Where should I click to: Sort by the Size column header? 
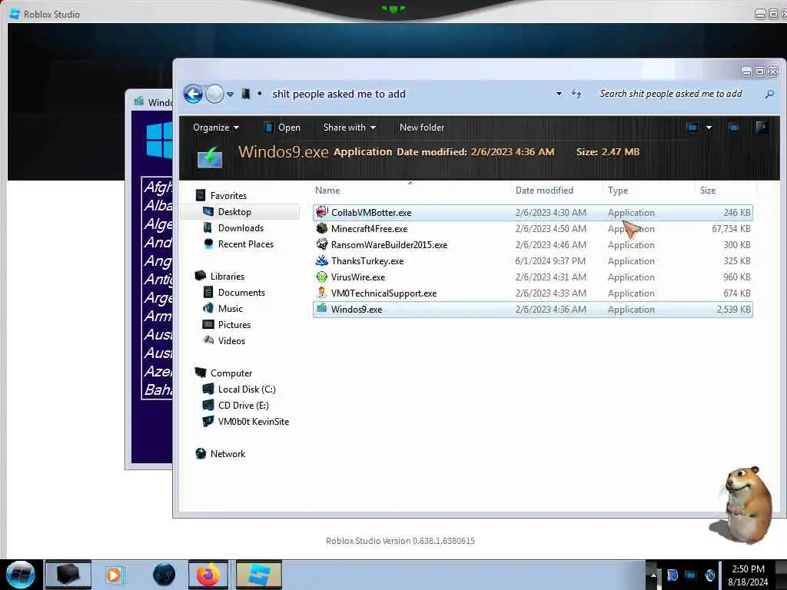coord(708,191)
